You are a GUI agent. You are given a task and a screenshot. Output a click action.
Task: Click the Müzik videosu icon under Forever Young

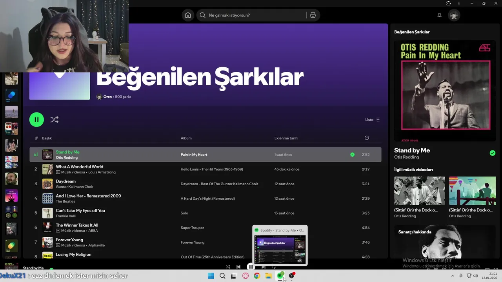coord(58,245)
